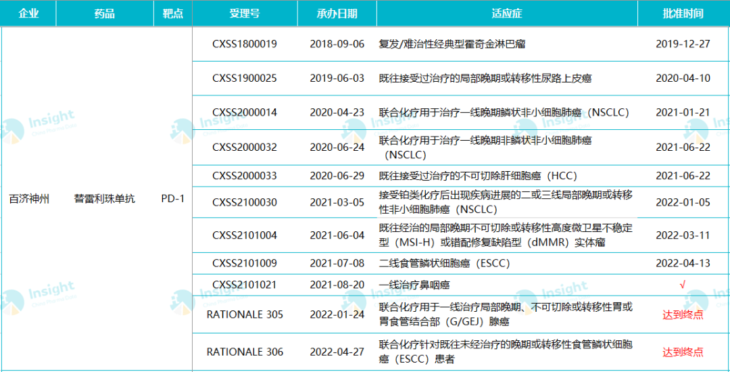Click the 药品 column header
The width and height of the screenshot is (730, 372).
point(105,13)
